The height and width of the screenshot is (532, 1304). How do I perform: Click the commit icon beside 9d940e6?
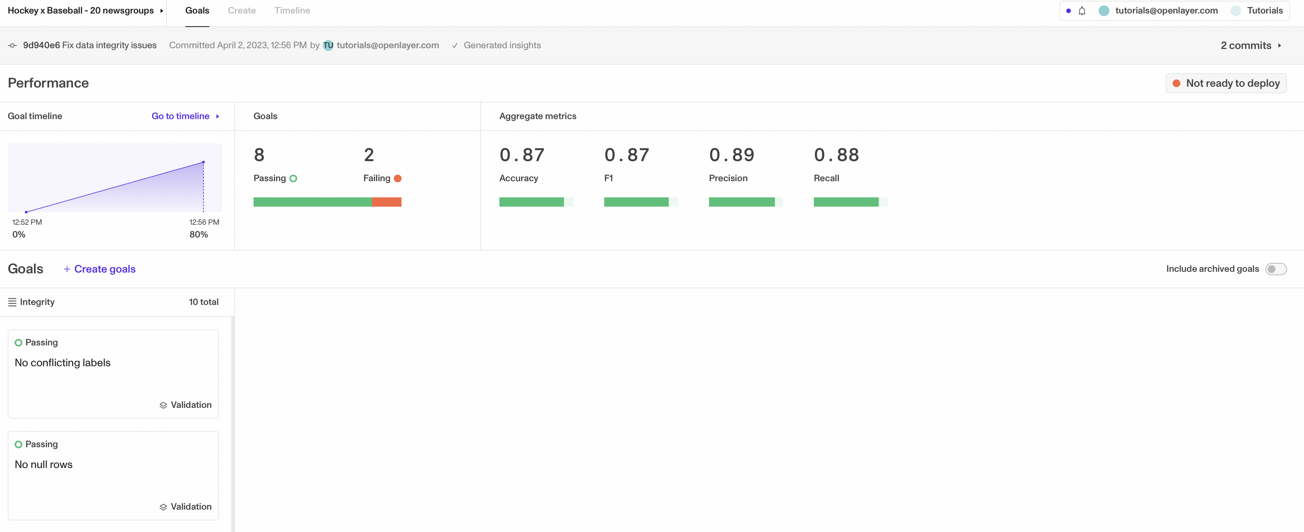click(12, 45)
